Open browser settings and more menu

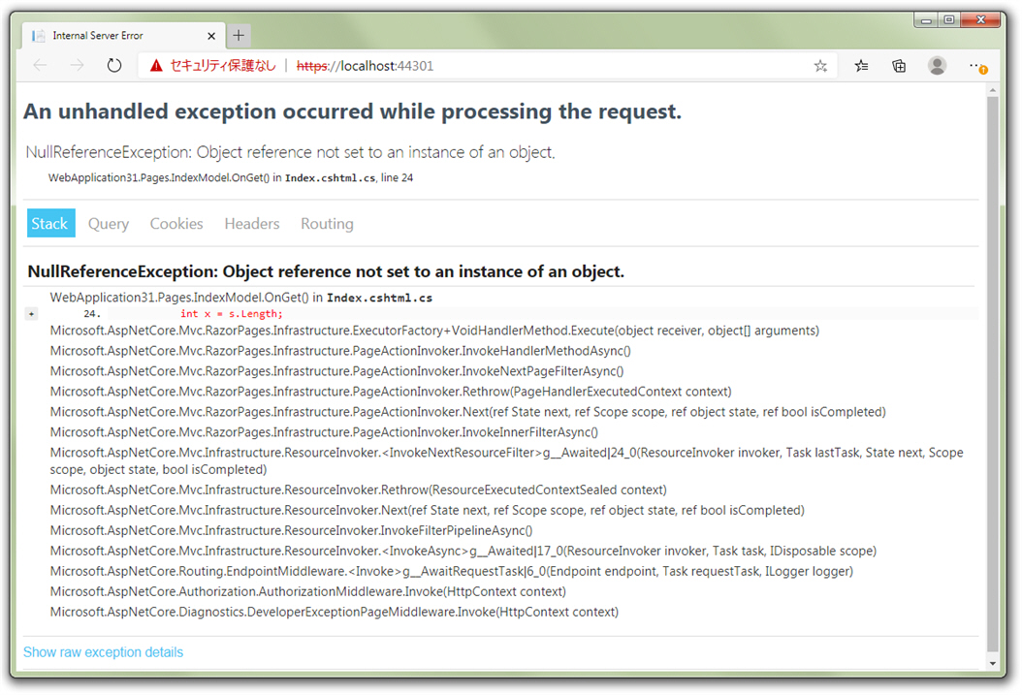[x=977, y=67]
